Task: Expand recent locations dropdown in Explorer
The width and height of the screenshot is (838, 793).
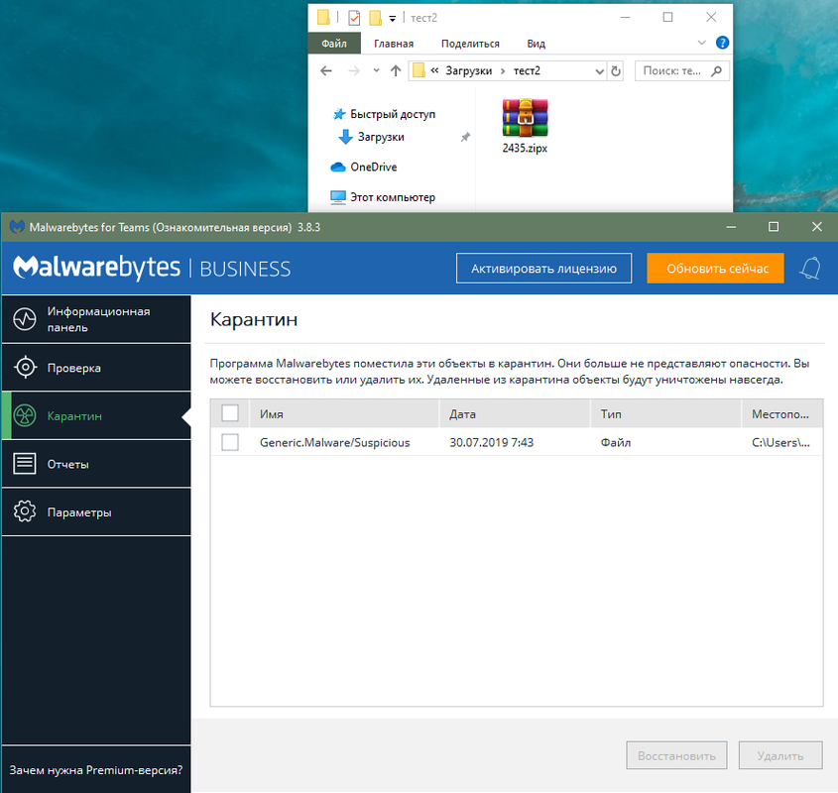Action: tap(376, 70)
